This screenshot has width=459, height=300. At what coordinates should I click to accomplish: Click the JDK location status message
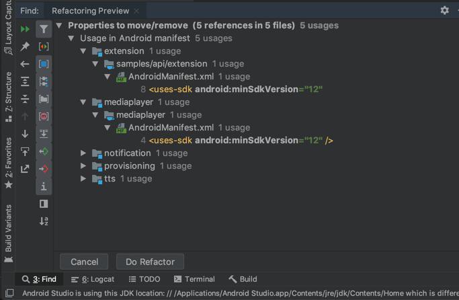(x=240, y=293)
